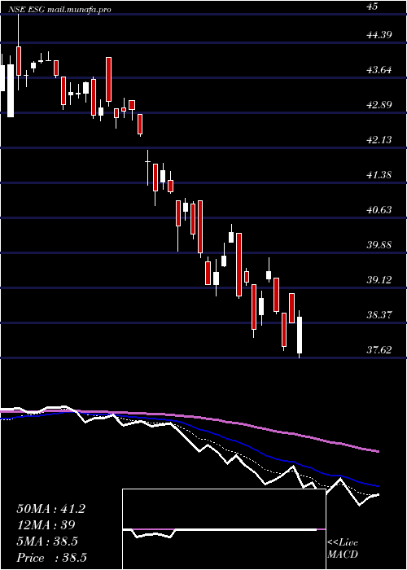Click the 40.63 price axis label

click(379, 210)
